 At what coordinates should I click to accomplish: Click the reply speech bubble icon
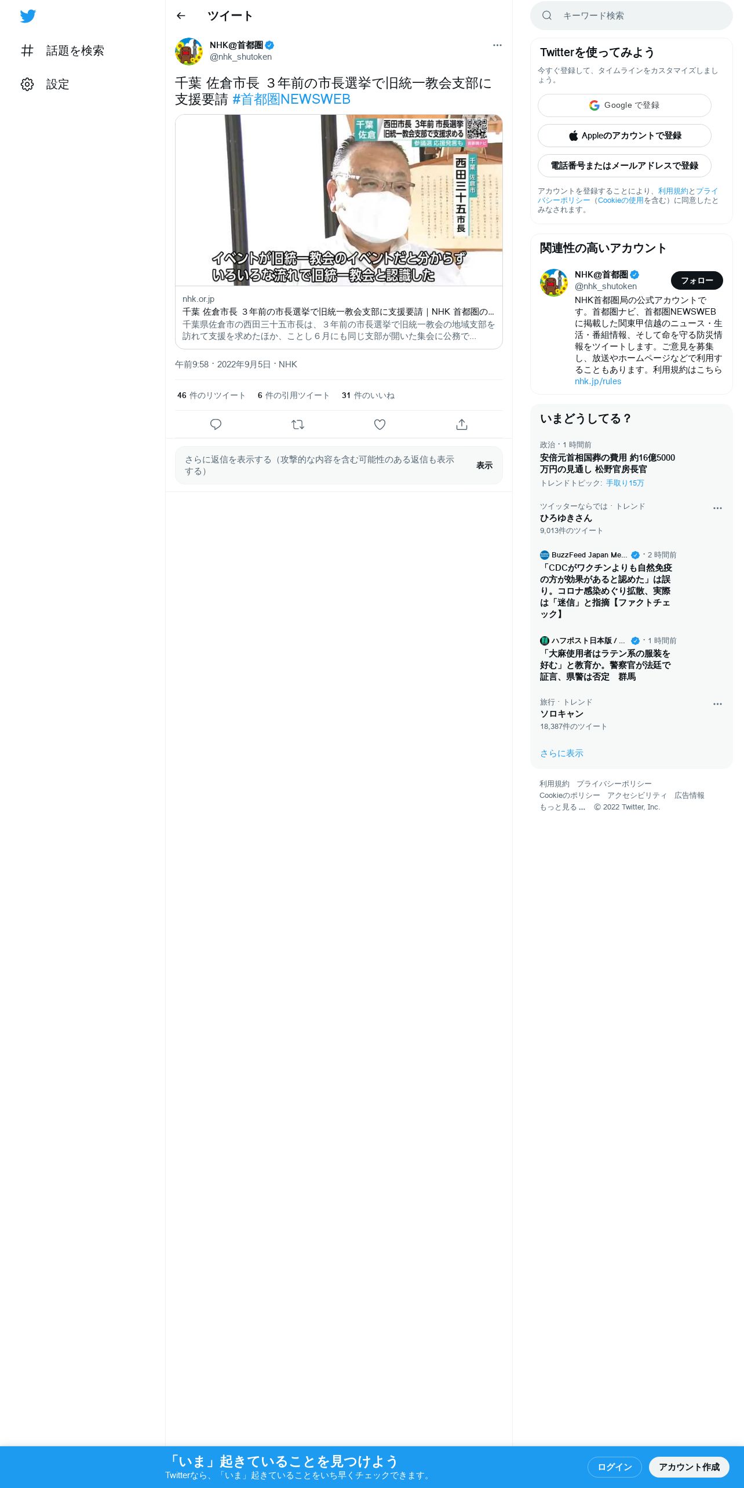point(216,425)
